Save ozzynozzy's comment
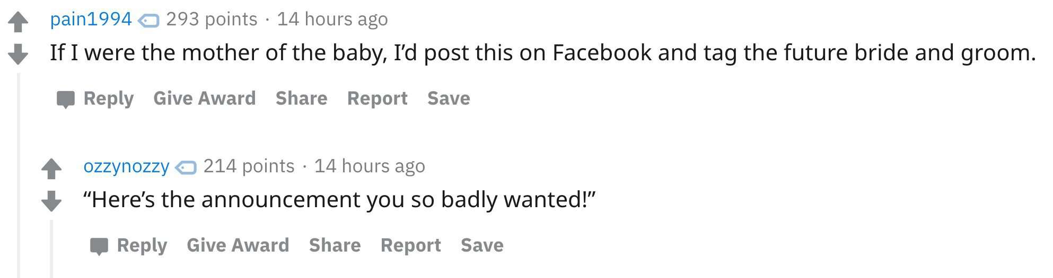Screen dimensions: 1053x278 coord(482,245)
